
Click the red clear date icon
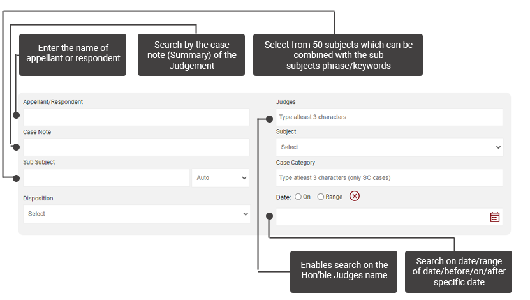point(355,197)
